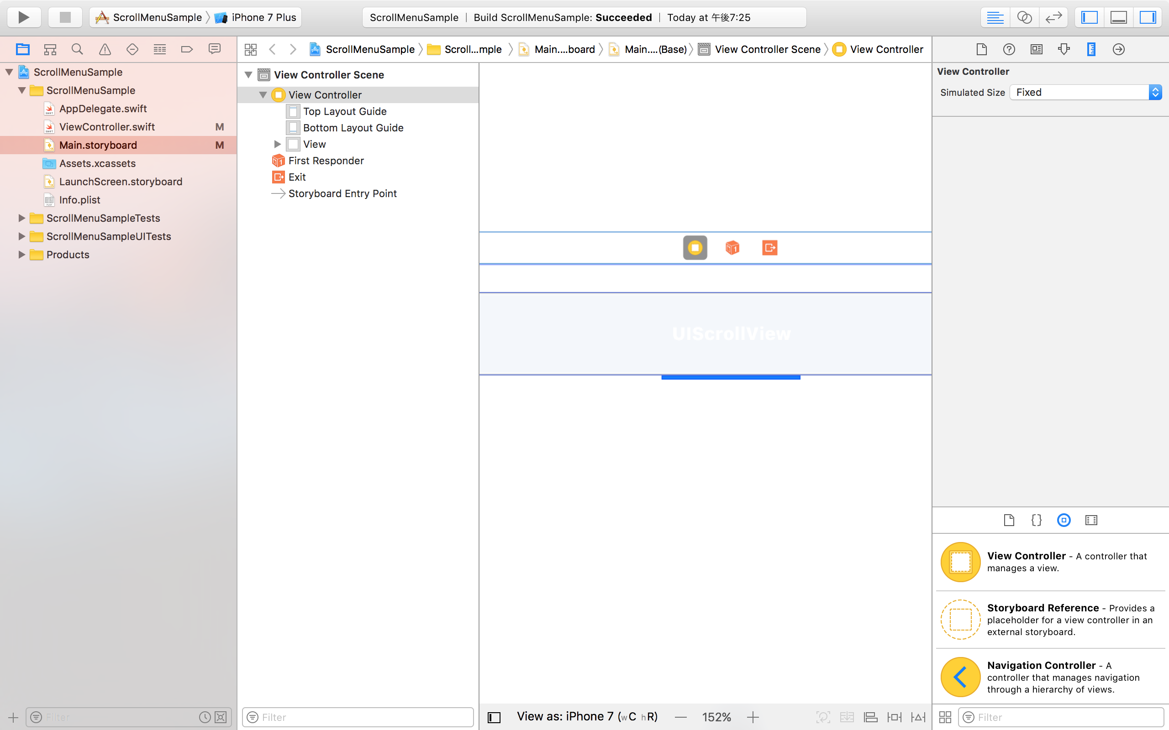Click the Pin constraints icon
The width and height of the screenshot is (1169, 730).
point(895,717)
